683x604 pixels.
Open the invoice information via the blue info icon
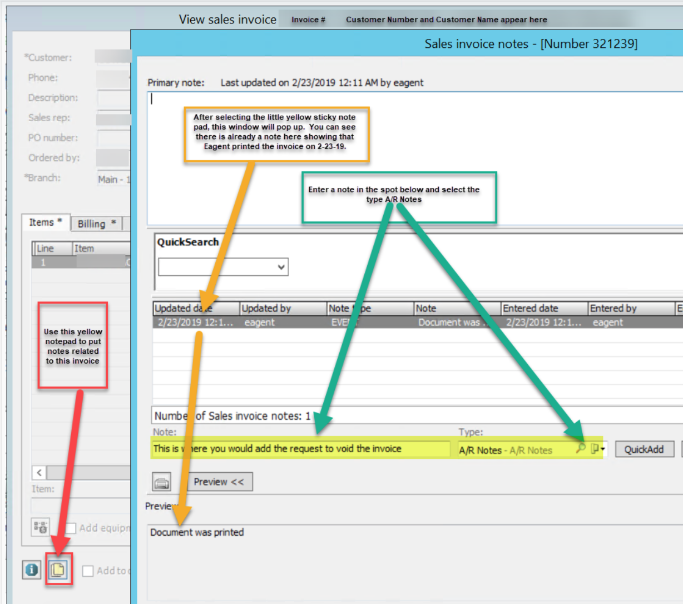31,570
